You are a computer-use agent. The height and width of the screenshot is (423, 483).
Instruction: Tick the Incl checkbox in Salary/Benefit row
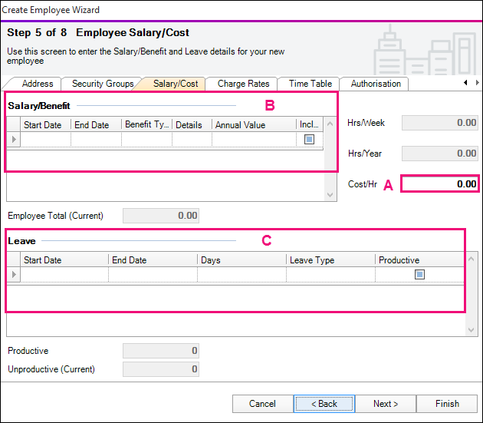309,140
